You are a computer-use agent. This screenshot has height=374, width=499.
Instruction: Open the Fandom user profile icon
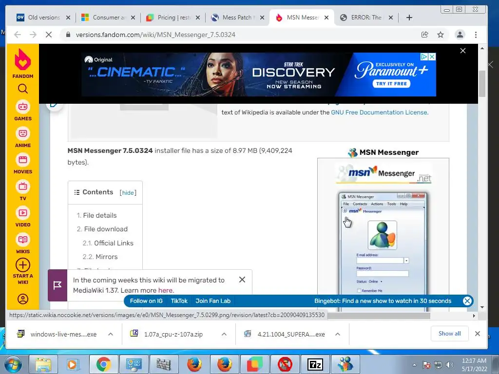tap(22, 299)
